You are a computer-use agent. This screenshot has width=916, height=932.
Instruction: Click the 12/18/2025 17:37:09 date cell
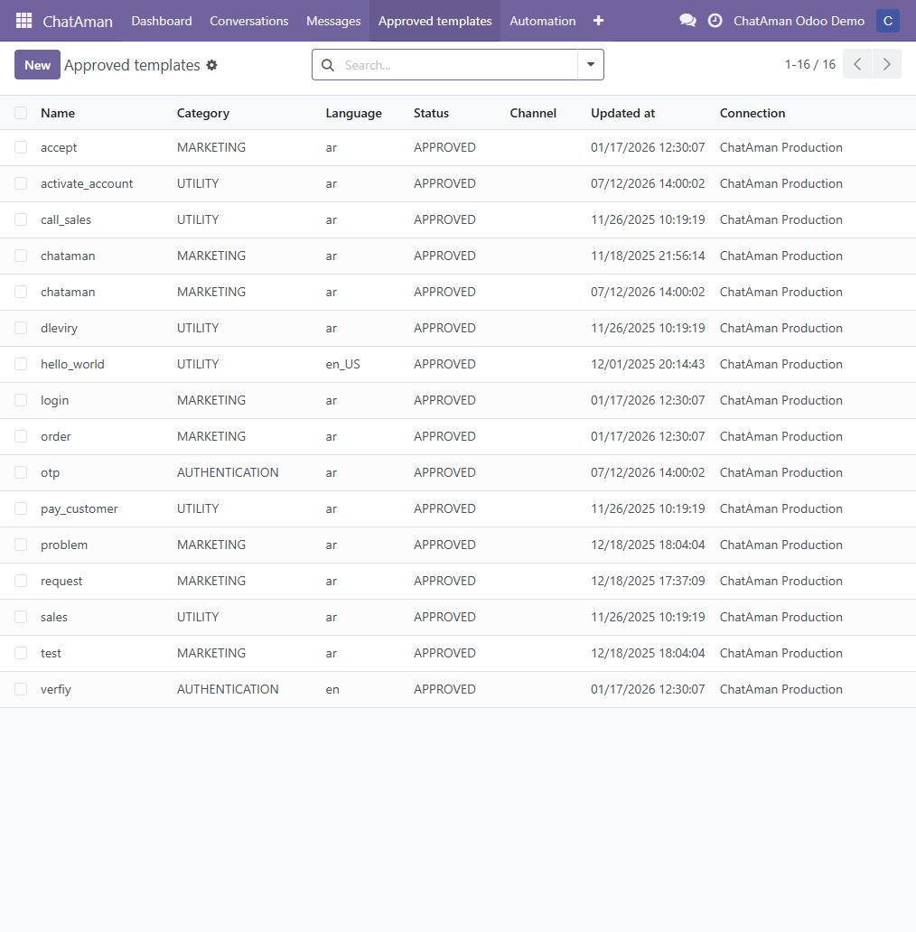click(x=648, y=582)
